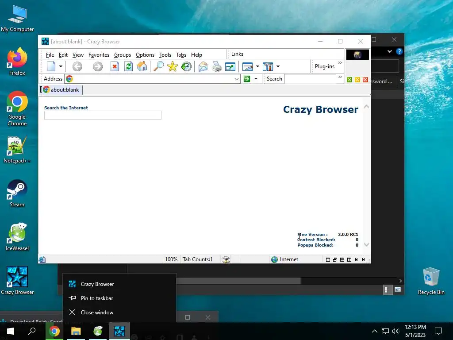Open the Options menu

click(x=145, y=54)
